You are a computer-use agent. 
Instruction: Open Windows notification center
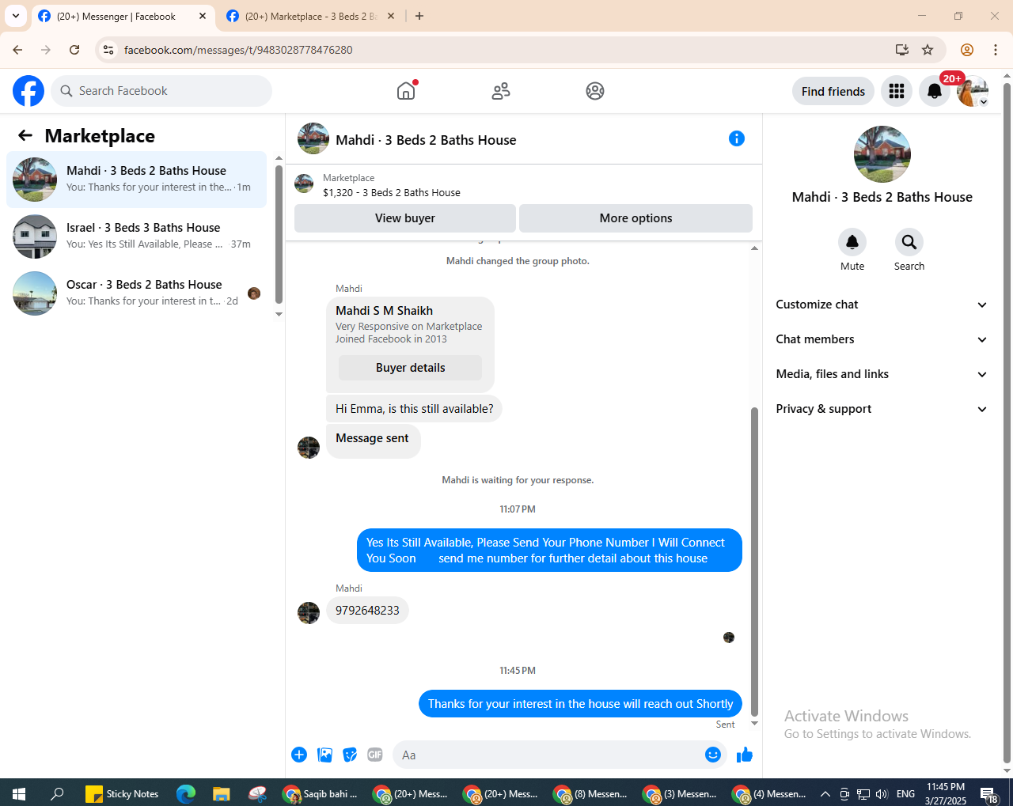[989, 793]
